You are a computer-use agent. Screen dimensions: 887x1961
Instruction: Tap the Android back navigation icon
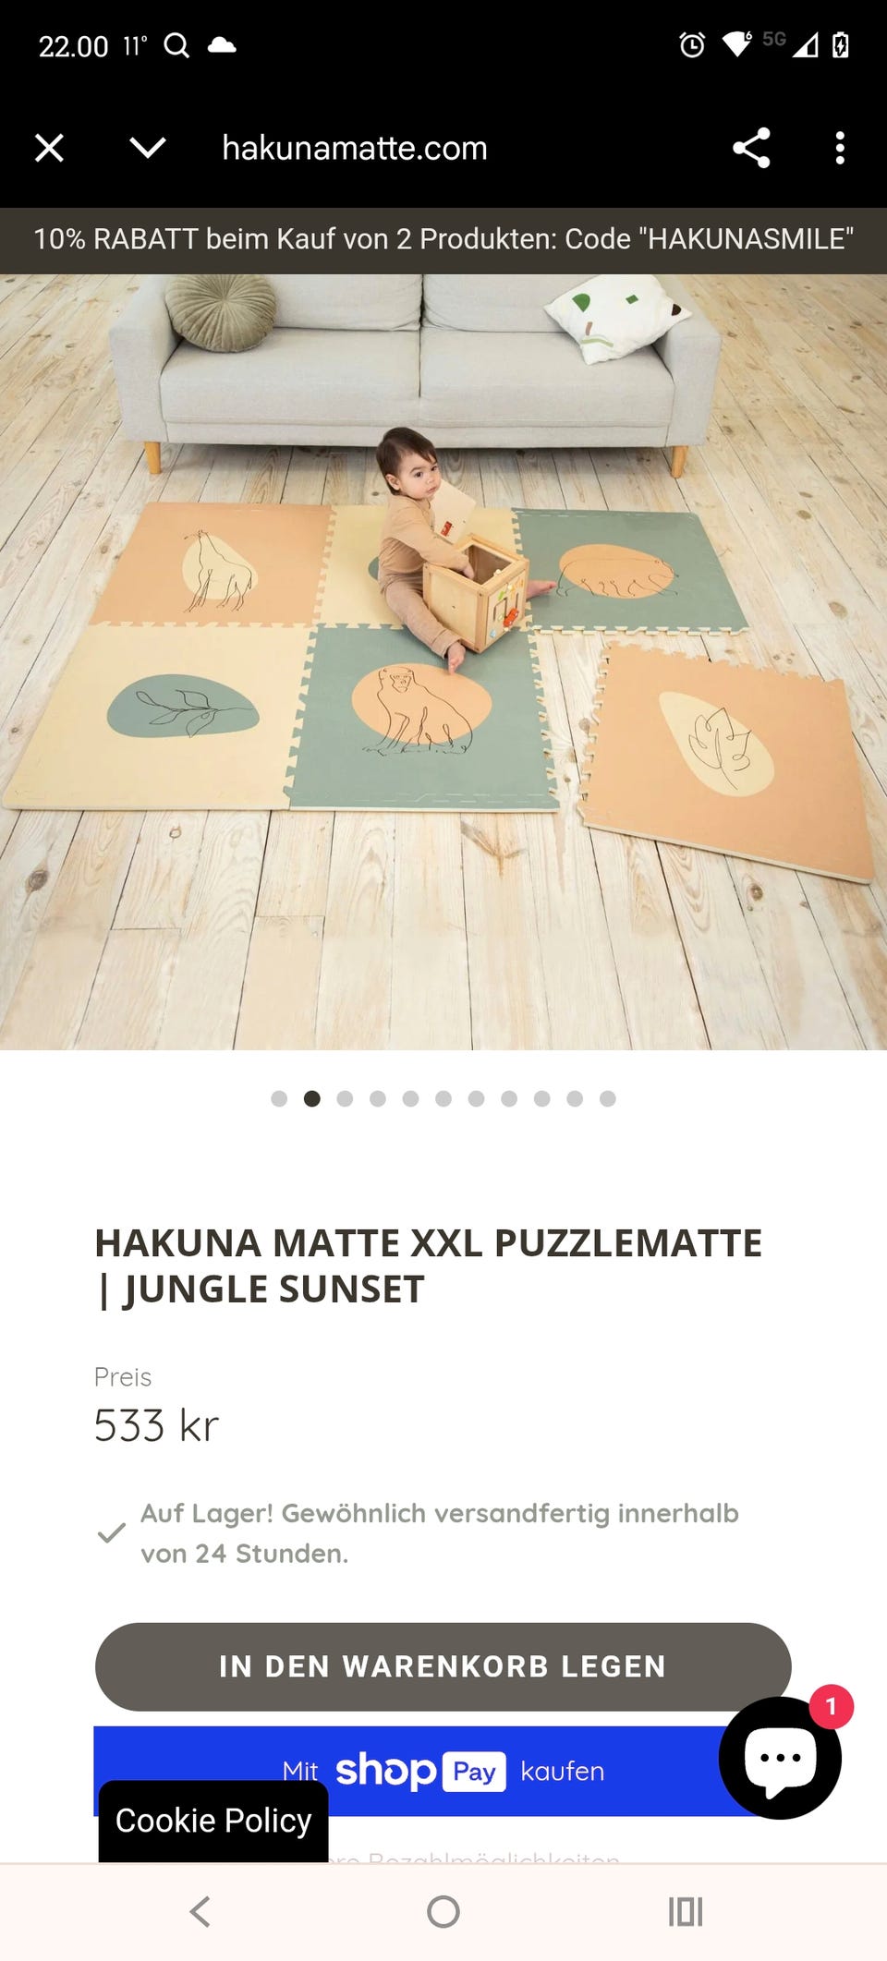200,1911
